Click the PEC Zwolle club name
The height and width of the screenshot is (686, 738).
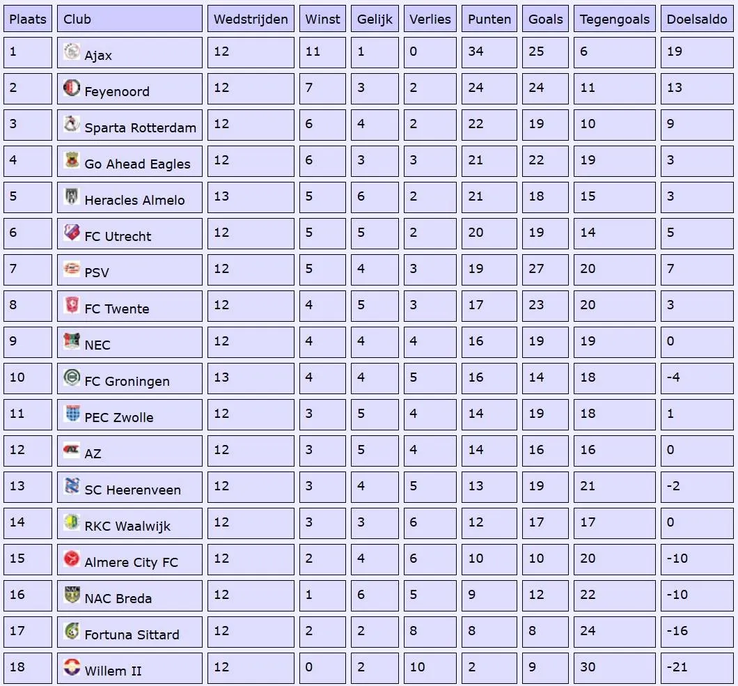point(119,418)
